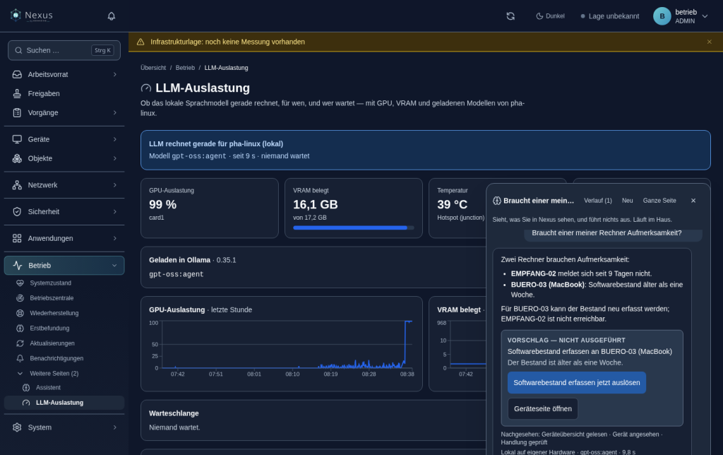The width and height of the screenshot is (723, 455).
Task: Click the 39 °C temperature value
Action: (x=452, y=204)
